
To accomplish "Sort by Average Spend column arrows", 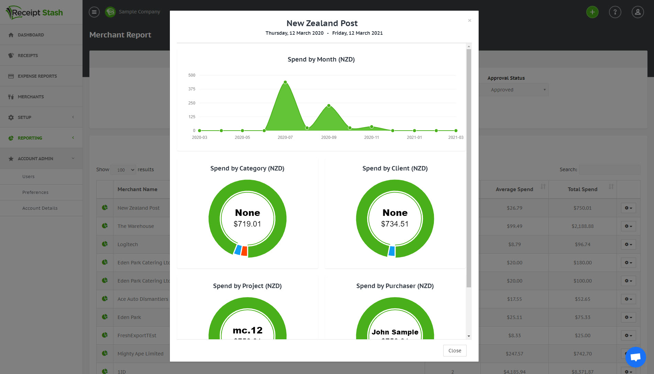I will pos(543,187).
